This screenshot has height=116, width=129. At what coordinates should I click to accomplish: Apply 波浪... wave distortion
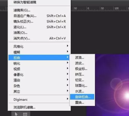(82, 57)
